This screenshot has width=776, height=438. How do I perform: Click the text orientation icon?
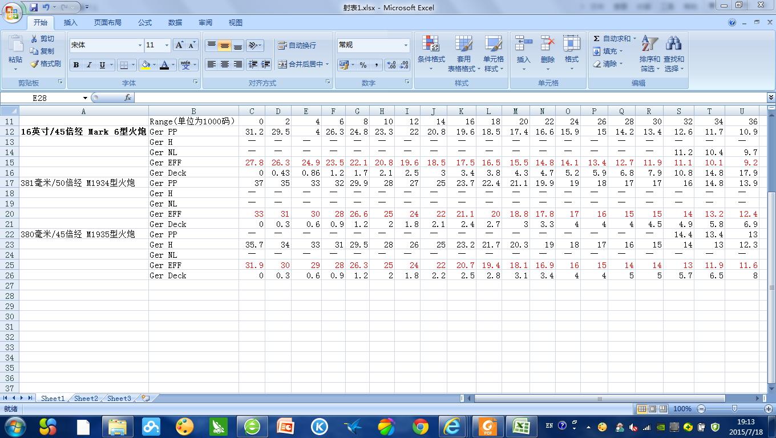[253, 45]
